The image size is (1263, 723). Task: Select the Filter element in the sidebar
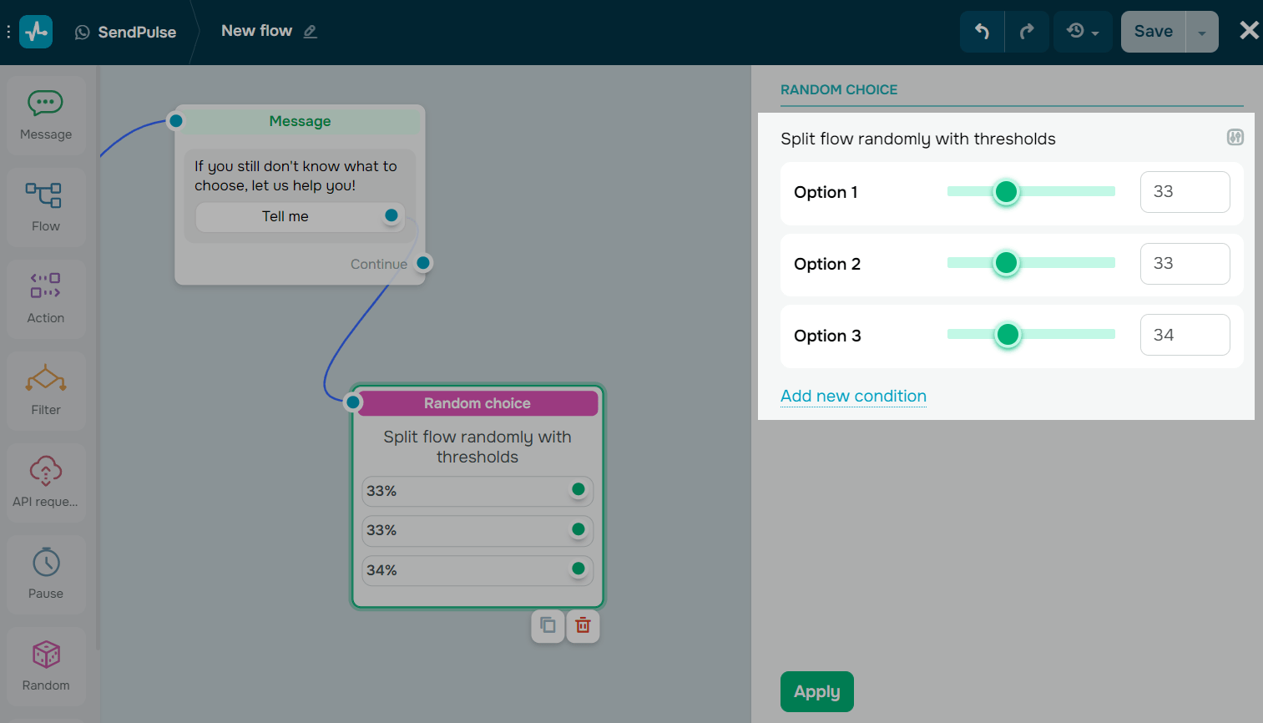(45, 391)
